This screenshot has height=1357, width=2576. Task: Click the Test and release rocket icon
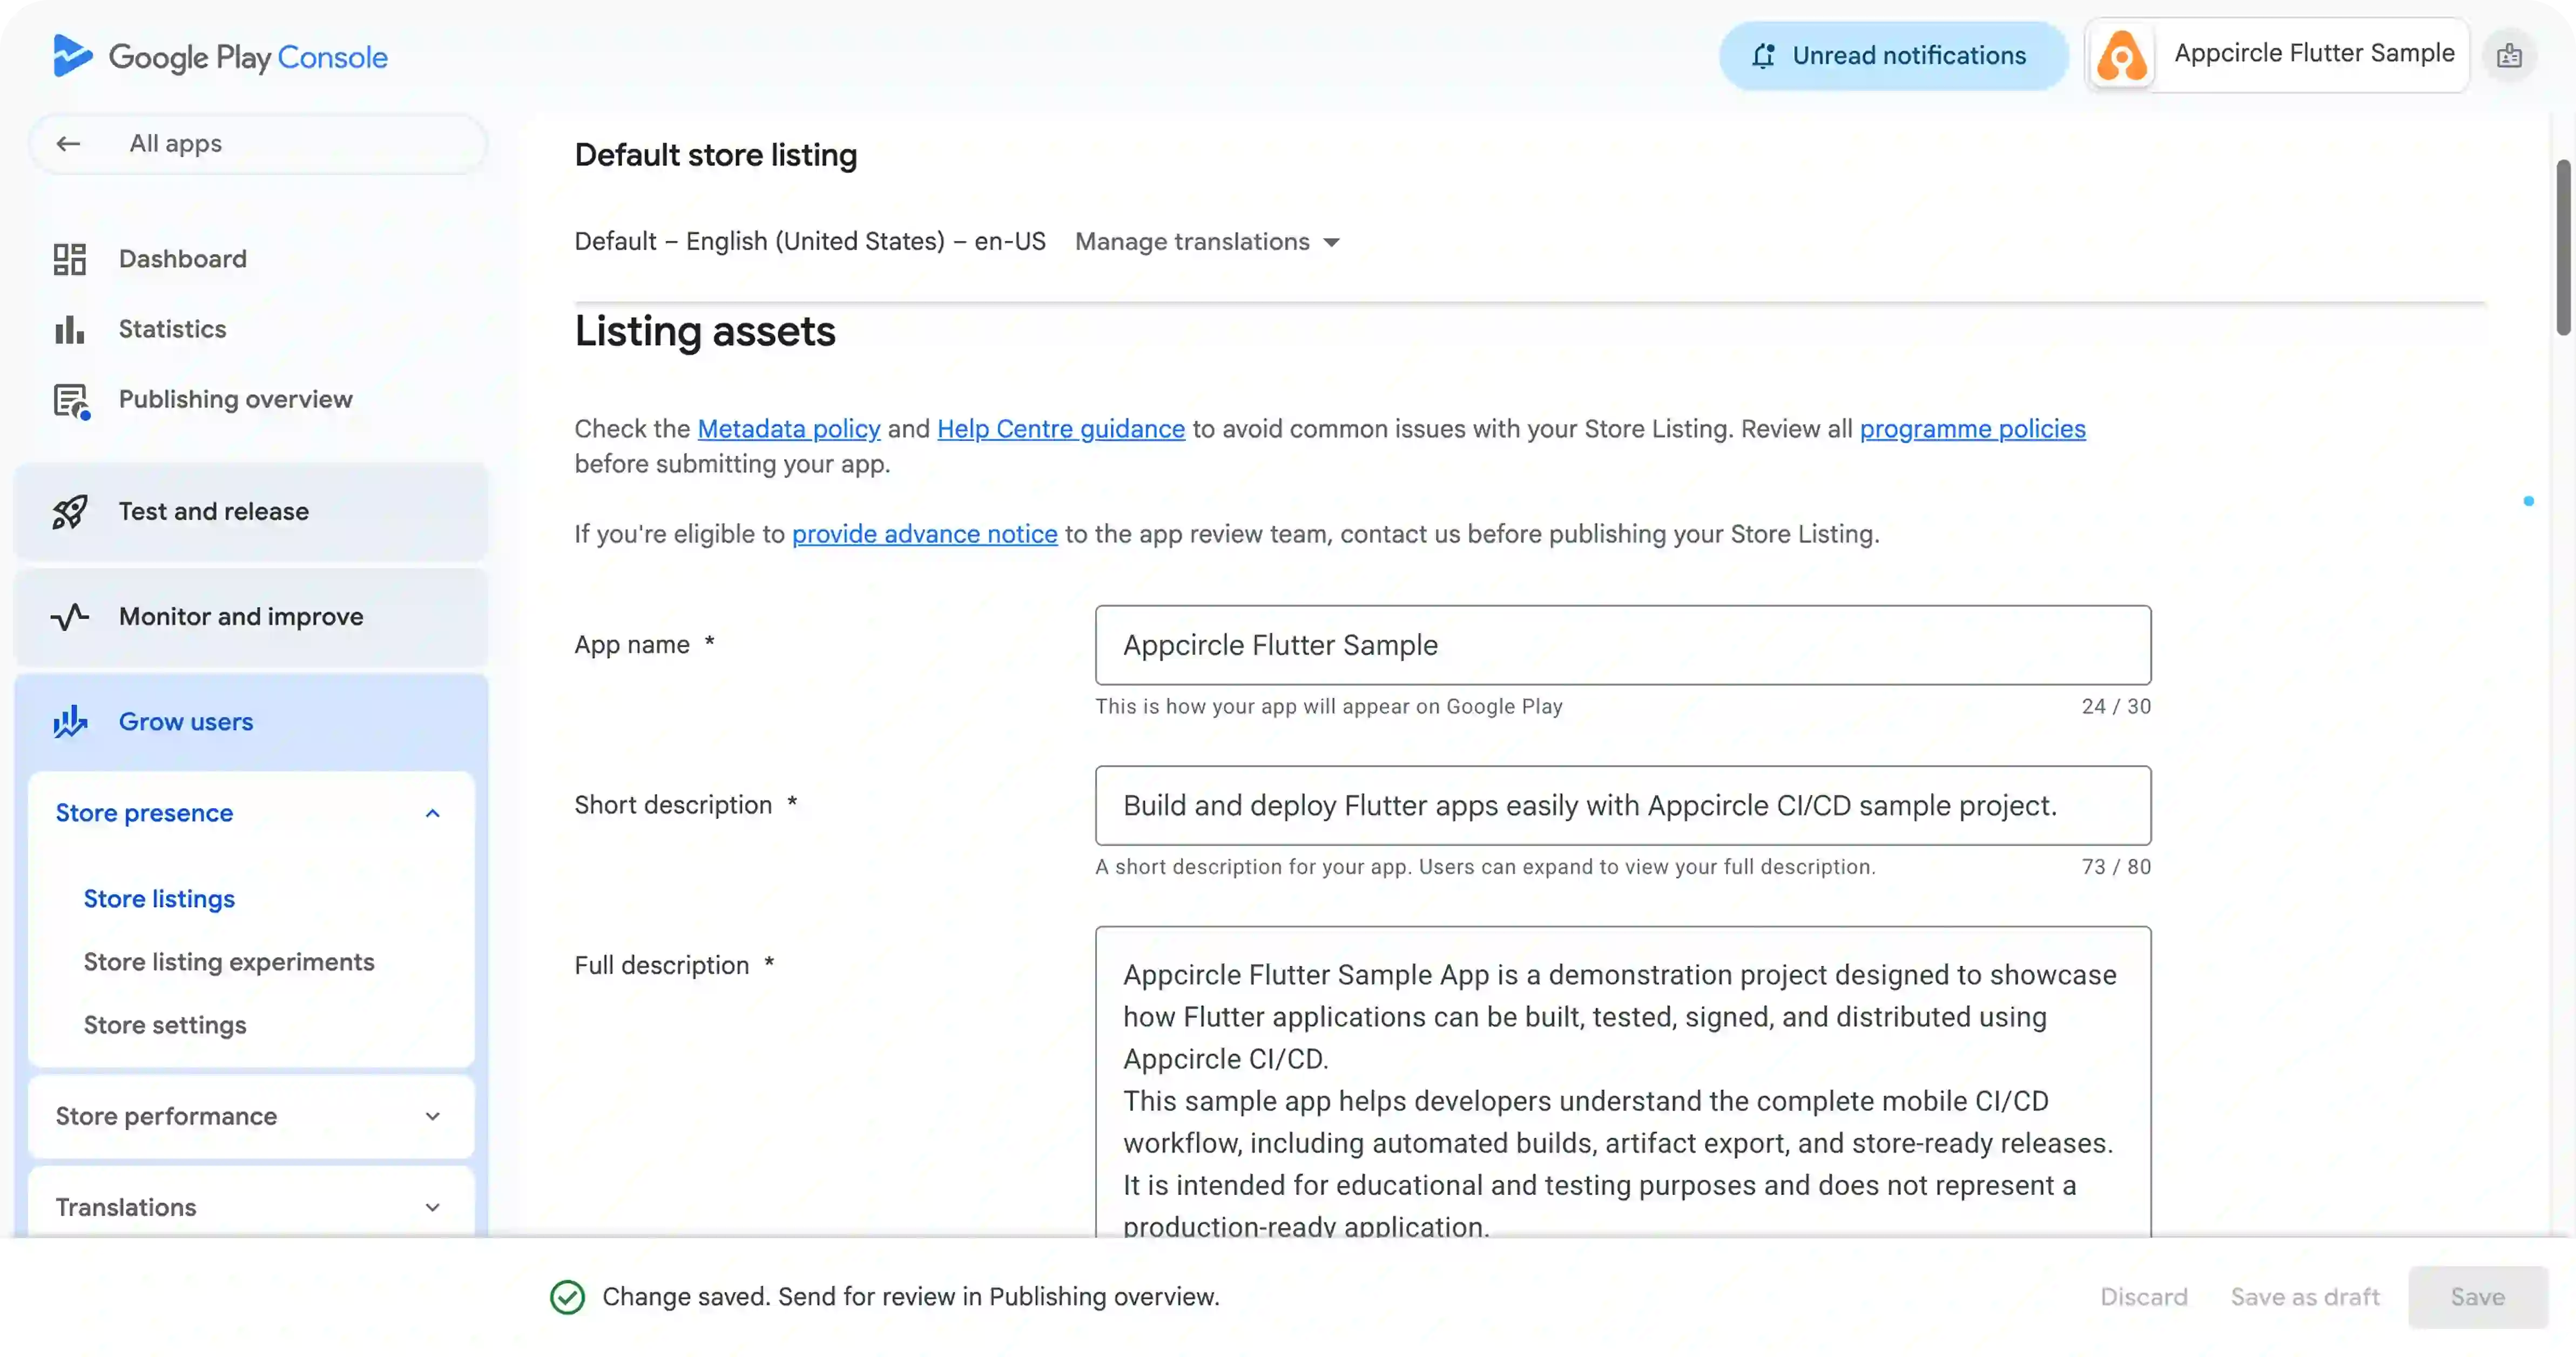tap(70, 512)
